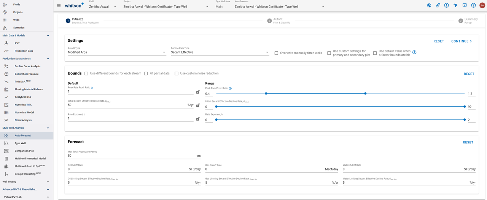Click the lock icon beside Peak Rate Prod. Ratio
Screen dimensions: 487x200
tap(198, 92)
